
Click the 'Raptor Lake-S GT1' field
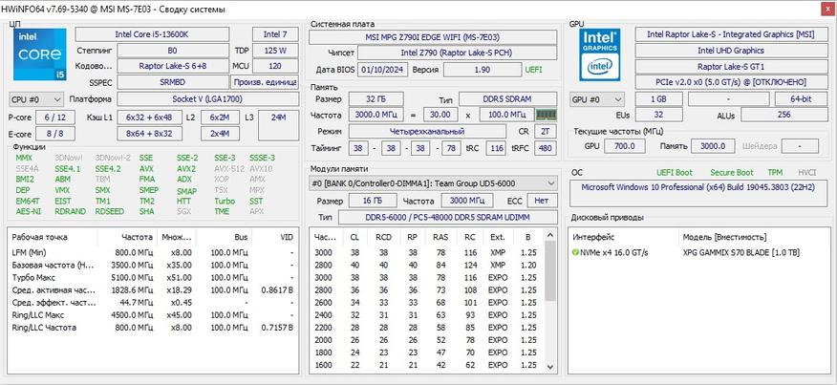click(x=731, y=67)
